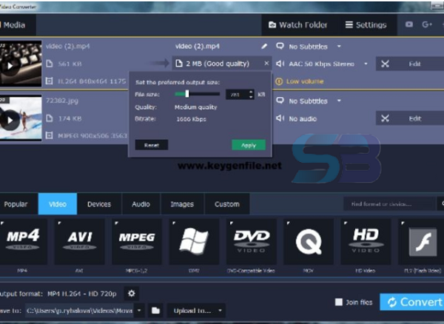The height and width of the screenshot is (324, 444).
Task: Open subtitles dropdown for video (2).mp4
Action: 339,46
